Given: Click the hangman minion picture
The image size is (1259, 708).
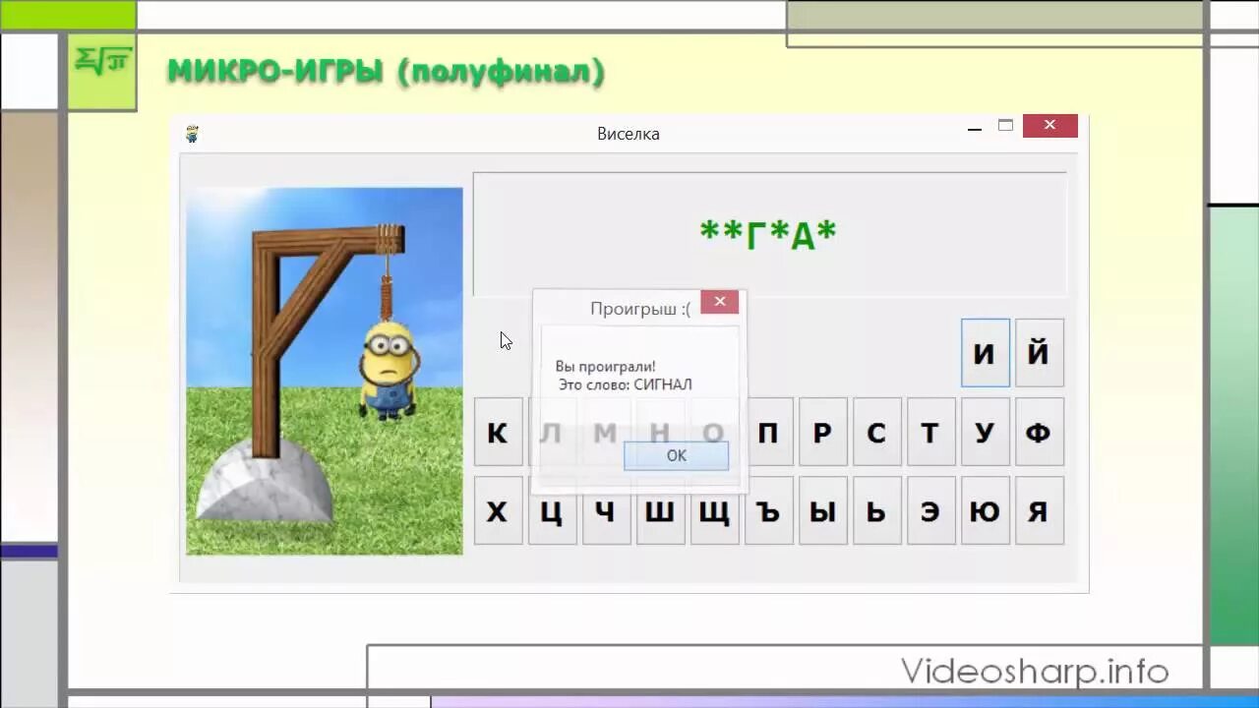Looking at the screenshot, I should click(x=325, y=371).
